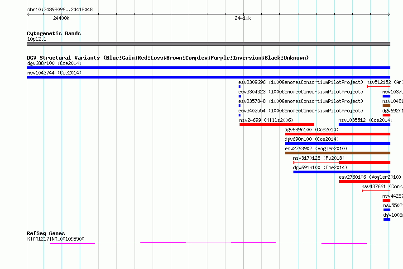
Task: Open the dgv688n100 (Coe2014) label
Action: coord(54,63)
